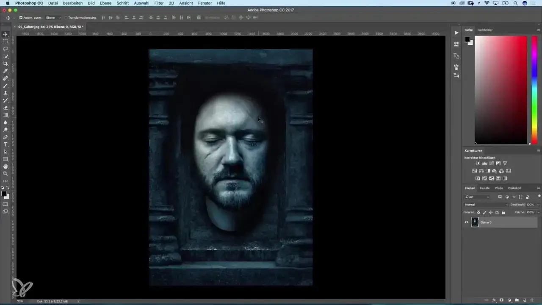Add a Brightness/Contrast adjustment from Korrekturen
The width and height of the screenshot is (542, 305).
point(478,164)
